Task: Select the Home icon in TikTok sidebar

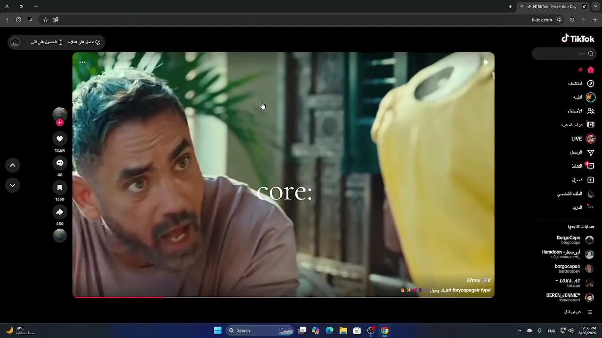Action: click(x=591, y=70)
